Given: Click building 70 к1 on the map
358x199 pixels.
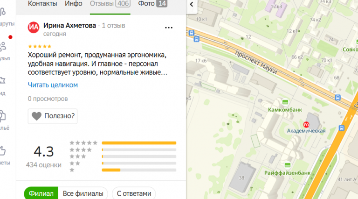Looking at the screenshot, I should (x=327, y=60).
